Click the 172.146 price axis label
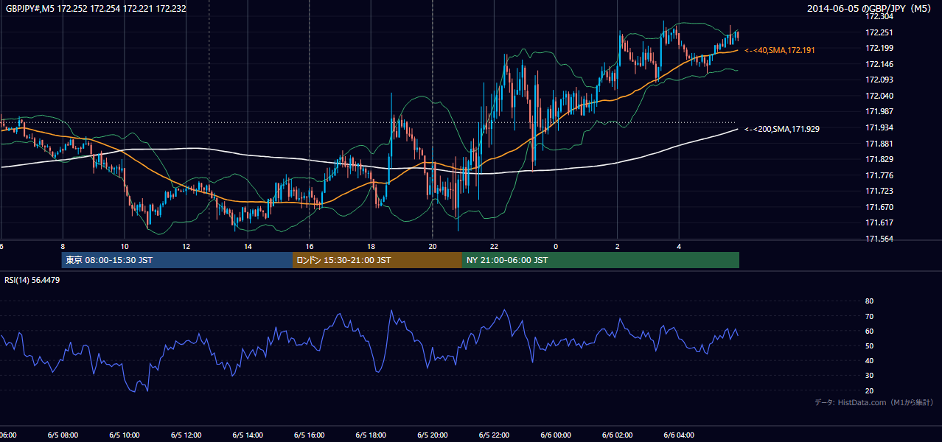942x442 pixels. pos(879,64)
